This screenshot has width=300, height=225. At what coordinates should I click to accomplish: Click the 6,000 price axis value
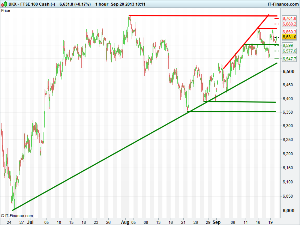(288, 211)
